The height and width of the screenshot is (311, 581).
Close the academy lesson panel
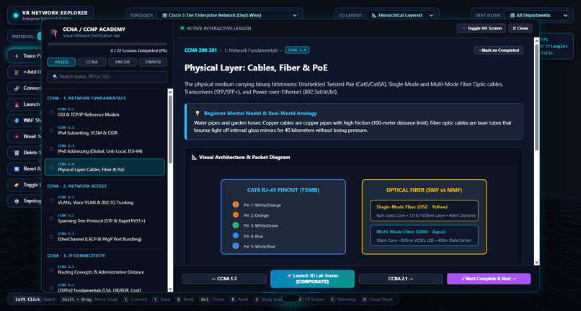click(520, 29)
